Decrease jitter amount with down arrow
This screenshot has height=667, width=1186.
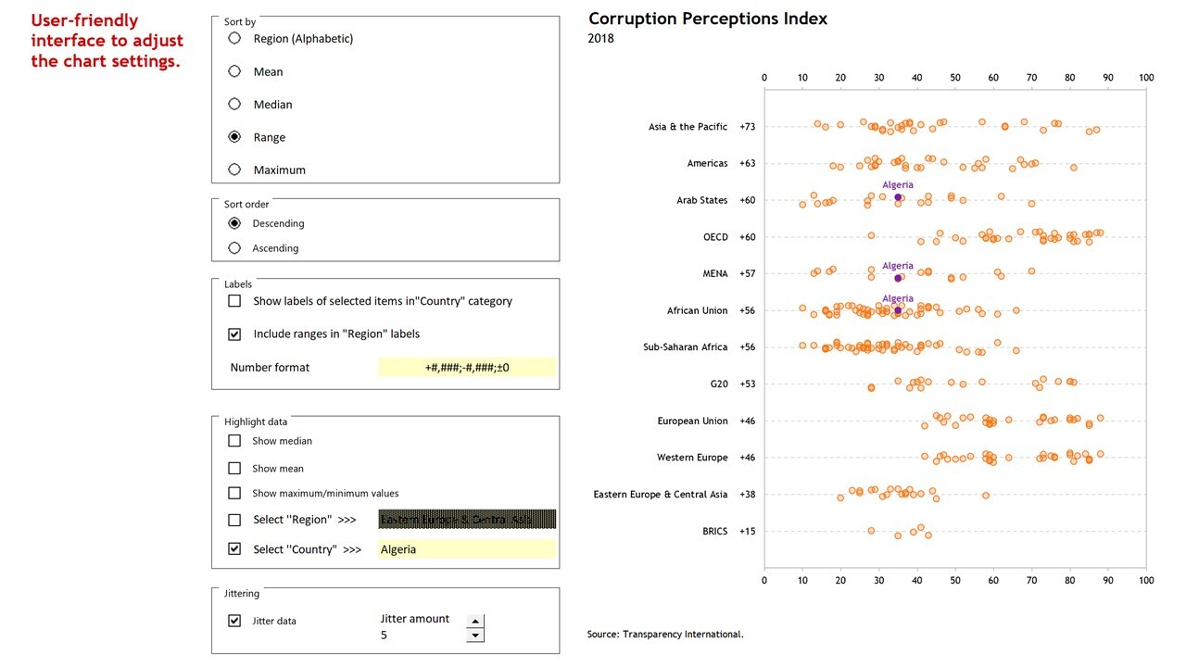(475, 636)
